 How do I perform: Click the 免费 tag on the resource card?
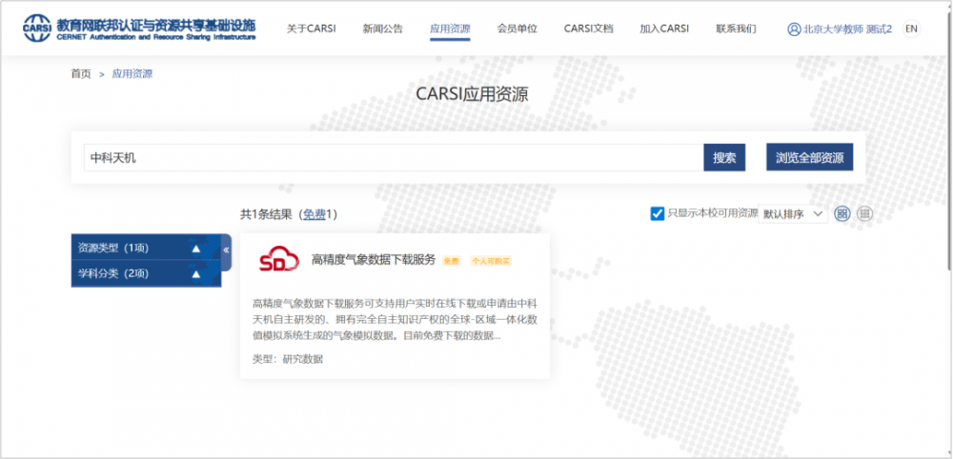(451, 261)
